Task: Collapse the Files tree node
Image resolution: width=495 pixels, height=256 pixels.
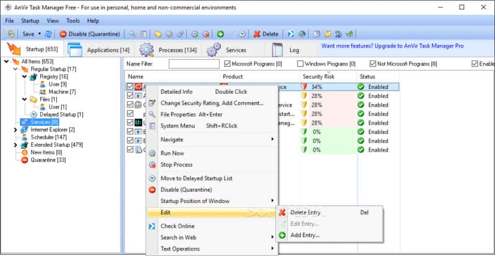Action: point(24,99)
